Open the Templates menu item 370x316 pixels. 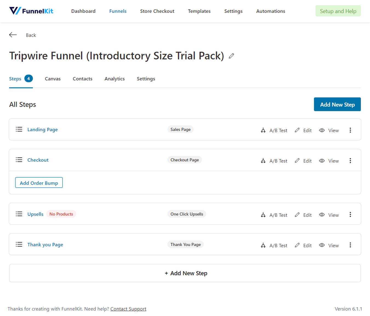pos(199,11)
